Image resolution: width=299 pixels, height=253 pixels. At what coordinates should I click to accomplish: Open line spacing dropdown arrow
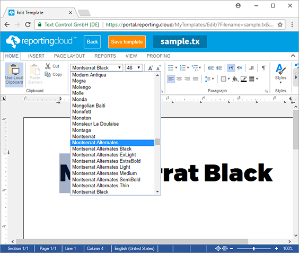click(x=213, y=78)
